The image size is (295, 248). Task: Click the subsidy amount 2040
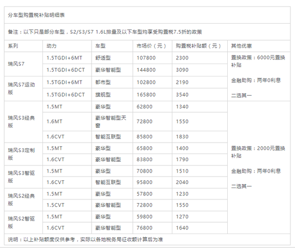pyautogui.click(x=182, y=182)
